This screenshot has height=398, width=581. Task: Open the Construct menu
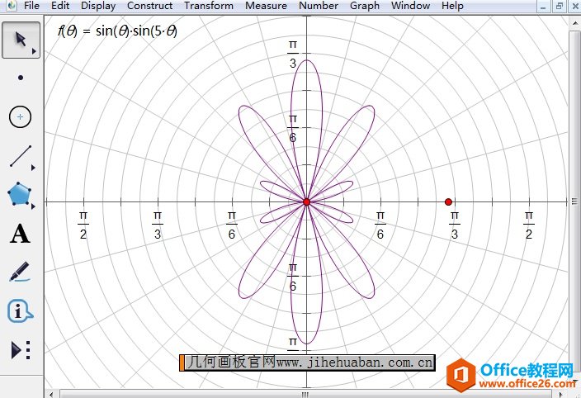tap(149, 6)
